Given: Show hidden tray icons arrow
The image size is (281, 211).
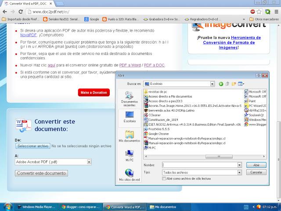Looking at the screenshot, I should click(x=253, y=207).
